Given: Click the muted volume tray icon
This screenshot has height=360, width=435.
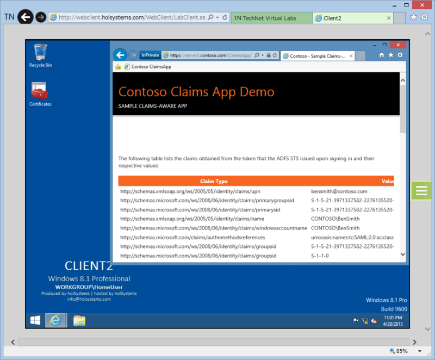Looking at the screenshot, I should coord(374,321).
